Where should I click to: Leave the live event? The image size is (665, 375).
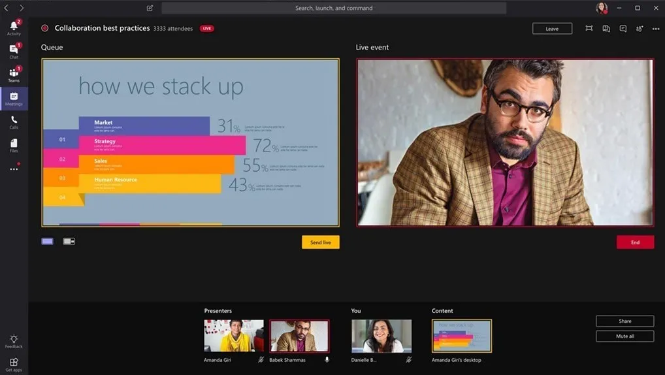coord(552,29)
